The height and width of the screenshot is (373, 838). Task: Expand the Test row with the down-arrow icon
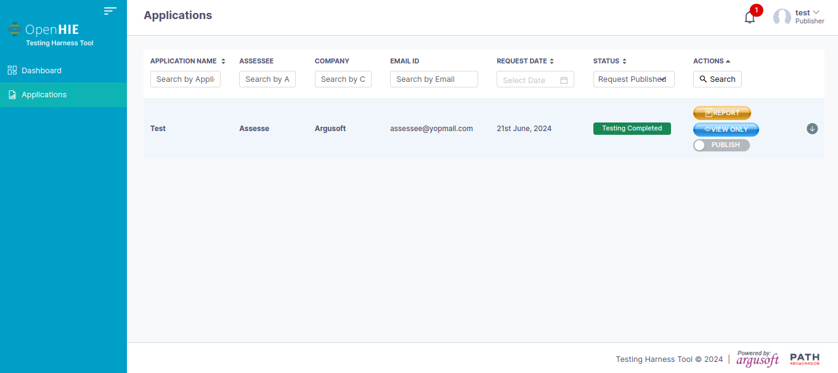pyautogui.click(x=812, y=129)
